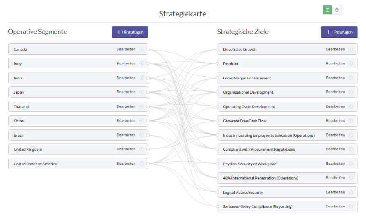Edit the Japan segment via Bearbeiten

(126, 92)
